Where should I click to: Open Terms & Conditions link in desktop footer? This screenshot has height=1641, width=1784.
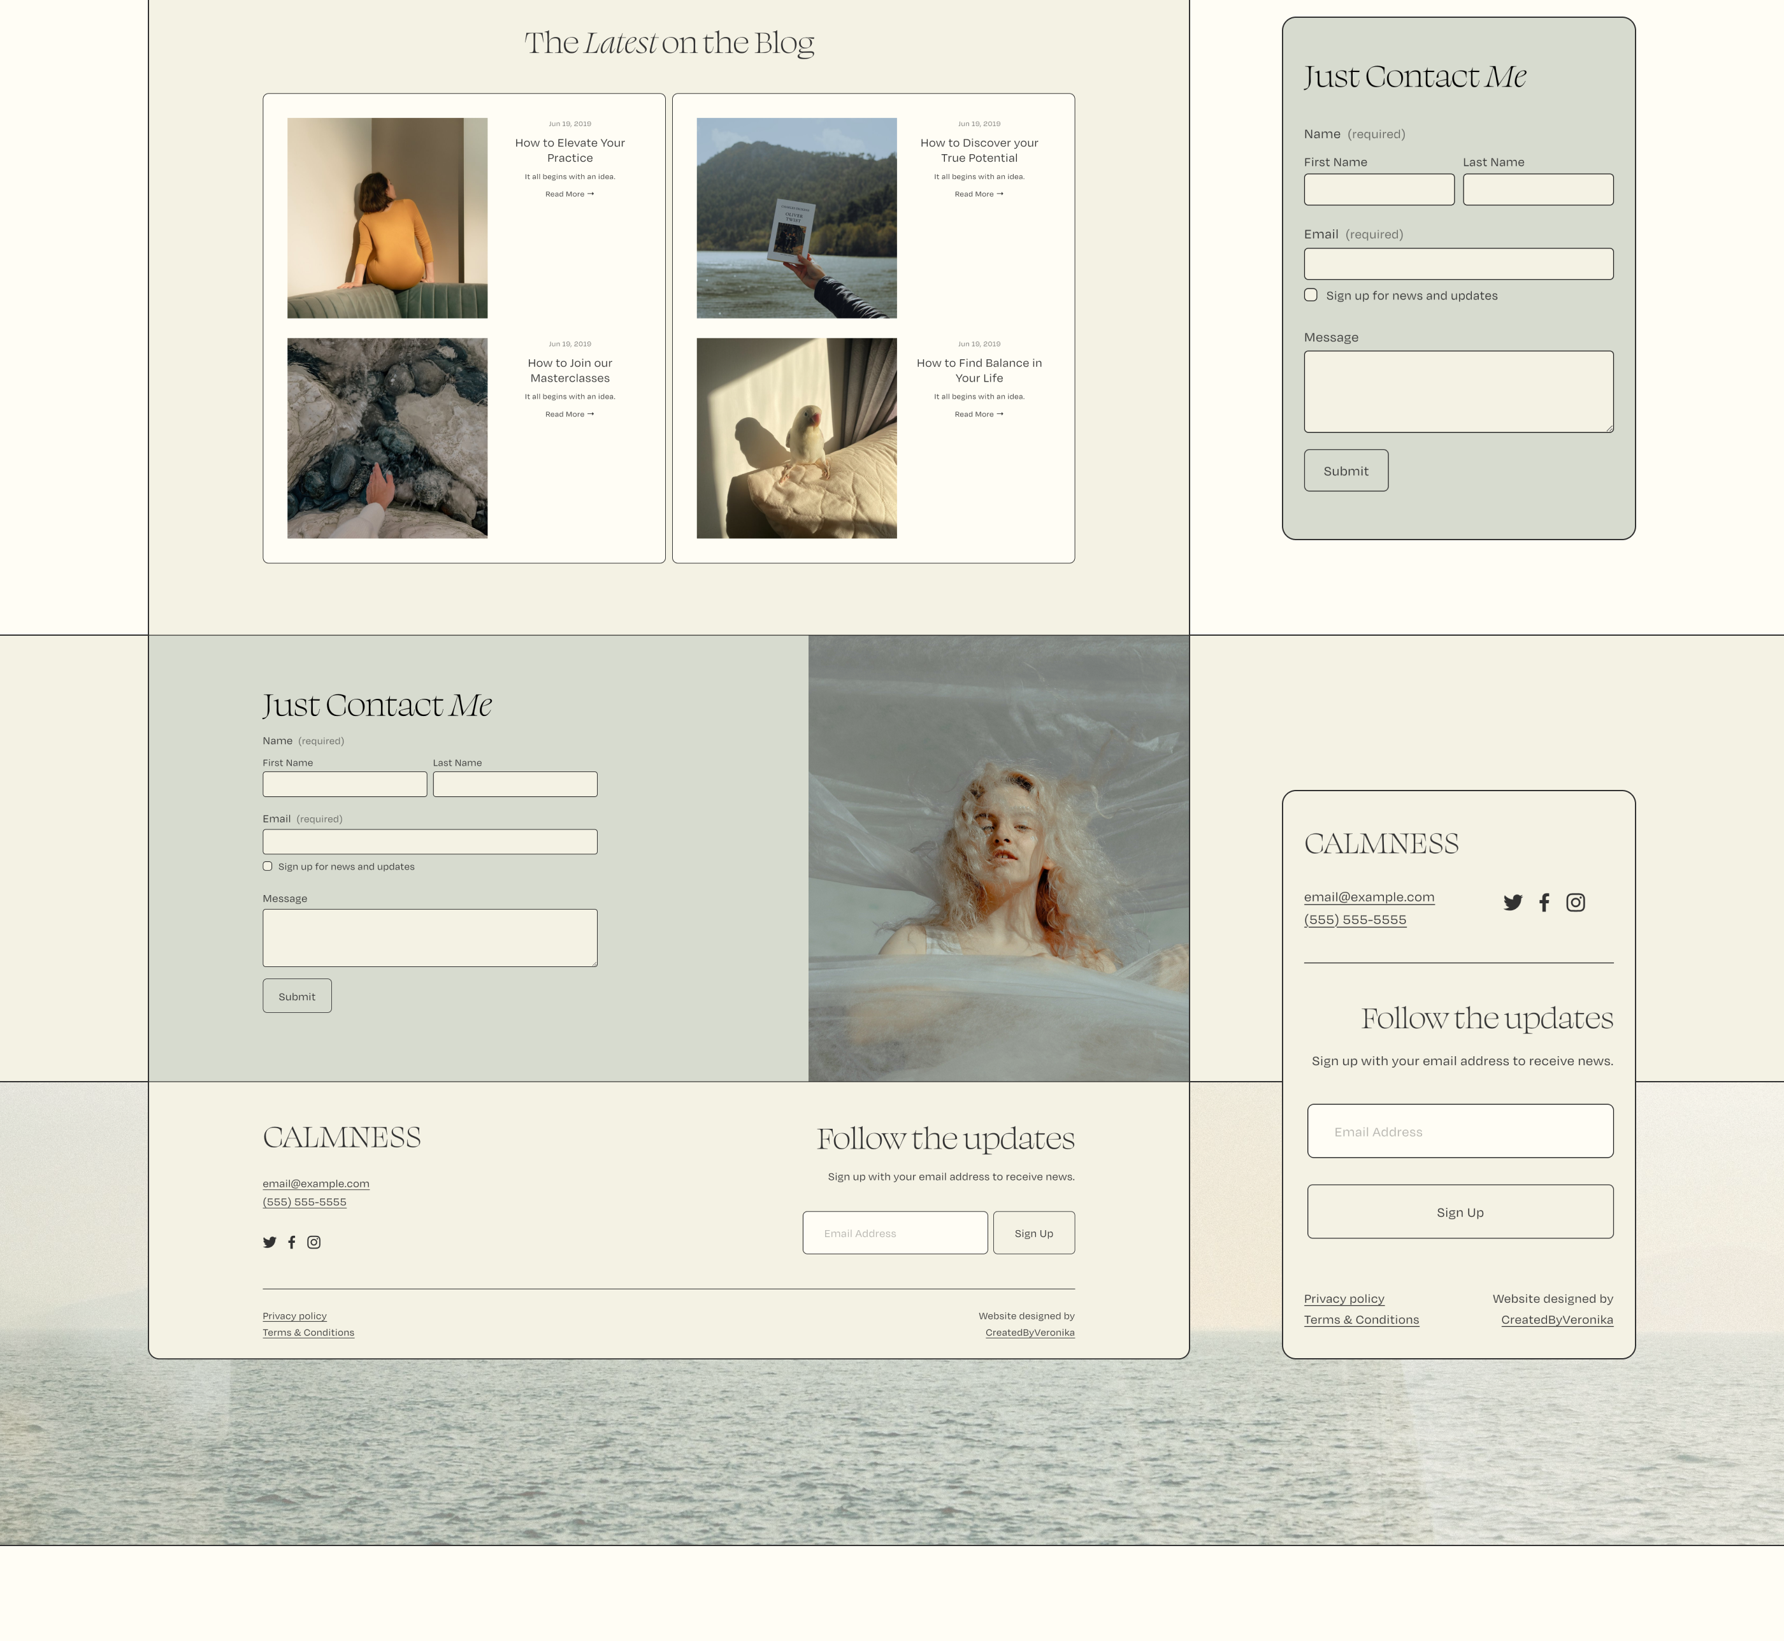click(x=308, y=1333)
